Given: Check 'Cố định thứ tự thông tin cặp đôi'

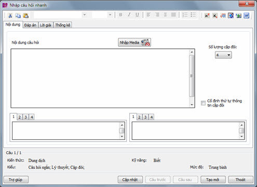Looking at the screenshot, I should tap(203, 103).
